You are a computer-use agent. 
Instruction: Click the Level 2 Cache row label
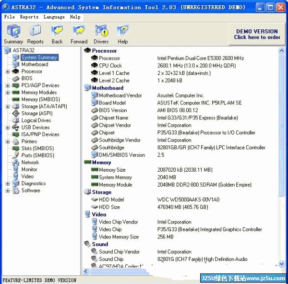click(114, 81)
